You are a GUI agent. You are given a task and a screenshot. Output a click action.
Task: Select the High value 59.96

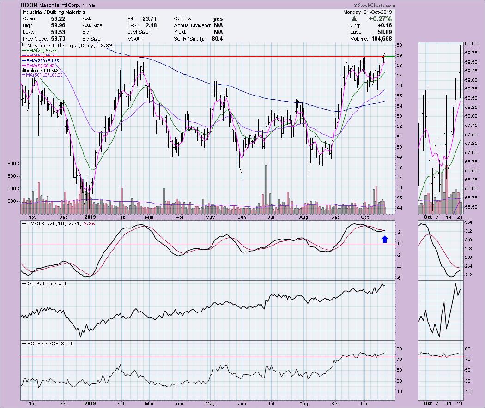pos(58,25)
